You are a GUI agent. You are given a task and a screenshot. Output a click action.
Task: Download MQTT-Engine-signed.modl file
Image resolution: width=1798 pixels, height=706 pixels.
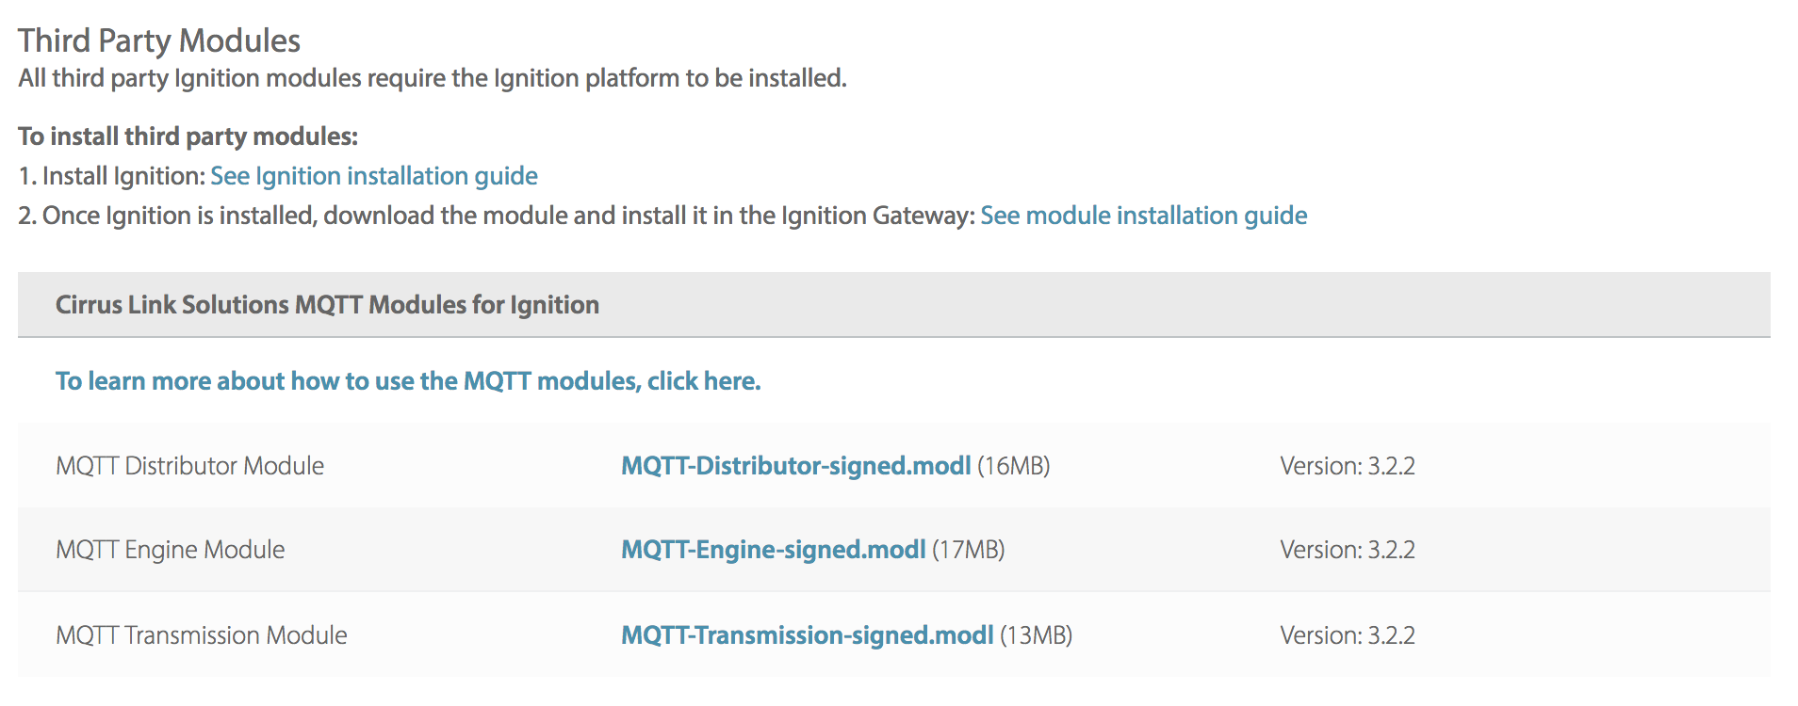coord(773,550)
